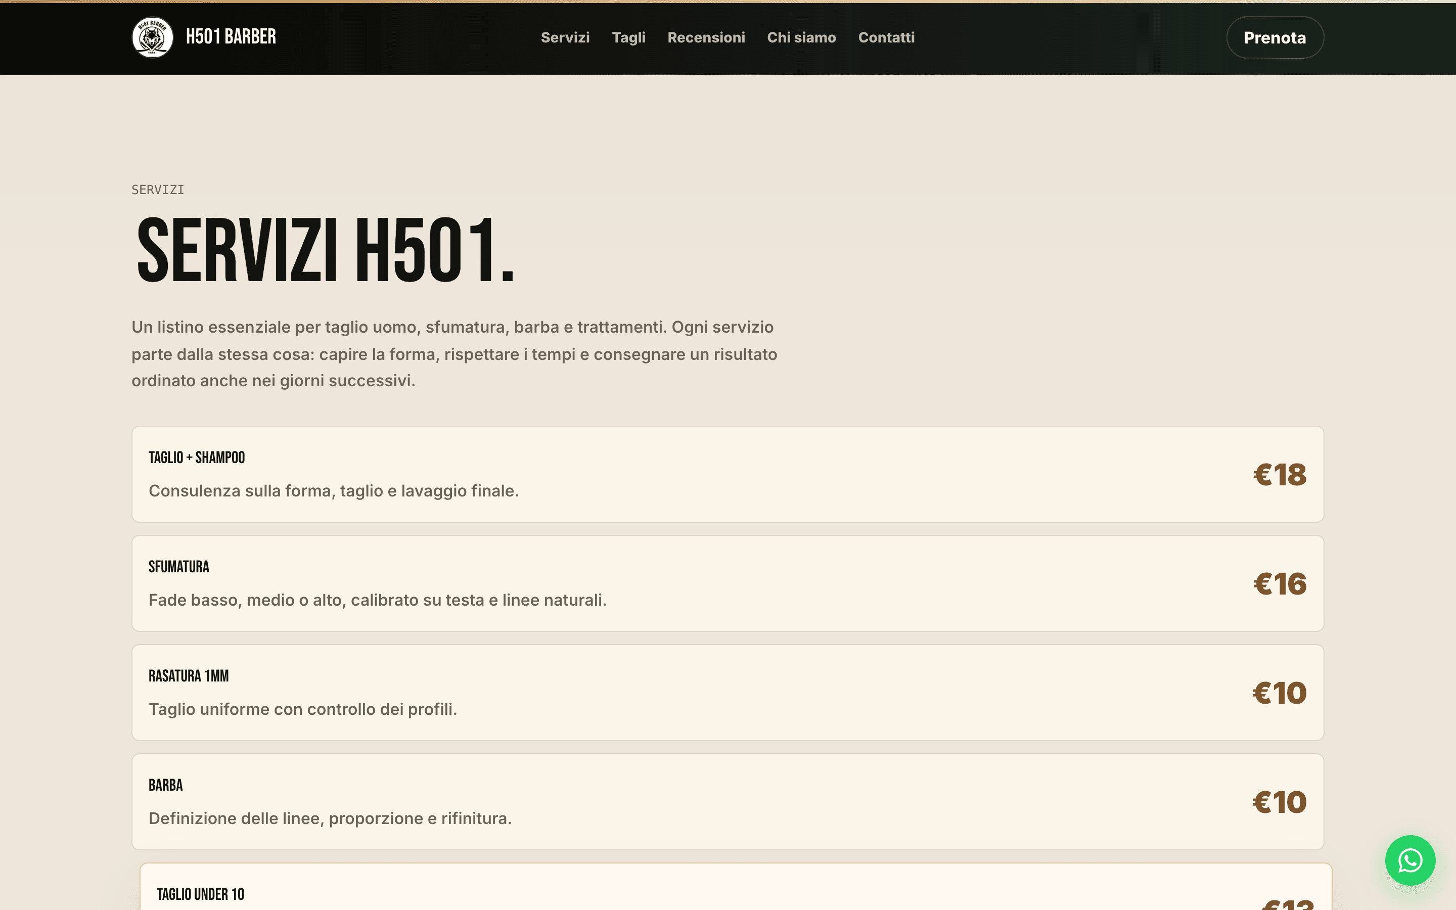Click description 'Consulenza sulla forma, taglio e lavaggio finale.'
The image size is (1456, 910).
pos(334,491)
